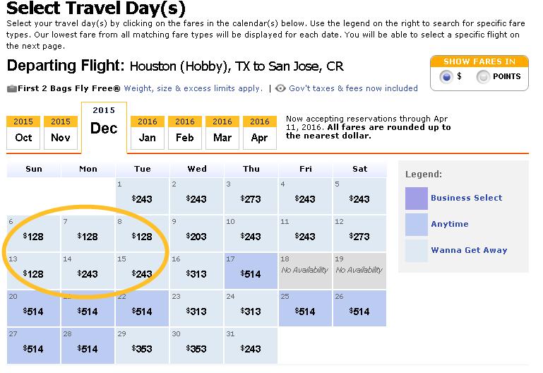
Task: Select the $273 fare on December 3
Action: point(251,199)
